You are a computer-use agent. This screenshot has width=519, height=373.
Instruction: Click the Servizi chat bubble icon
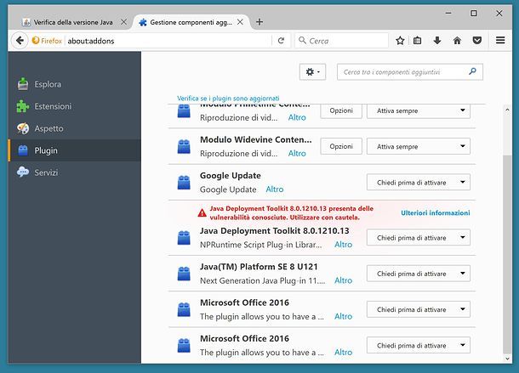(23, 172)
